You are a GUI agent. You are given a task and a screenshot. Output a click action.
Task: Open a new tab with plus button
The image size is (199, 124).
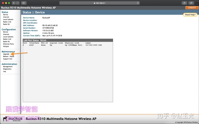coord(197,4)
